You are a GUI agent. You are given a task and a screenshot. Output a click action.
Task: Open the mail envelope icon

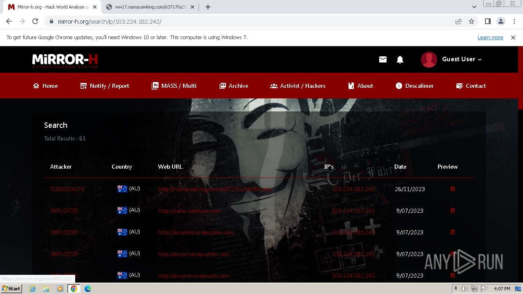click(x=382, y=60)
